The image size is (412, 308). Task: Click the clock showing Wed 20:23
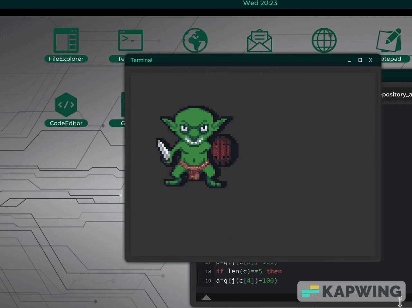click(x=260, y=3)
